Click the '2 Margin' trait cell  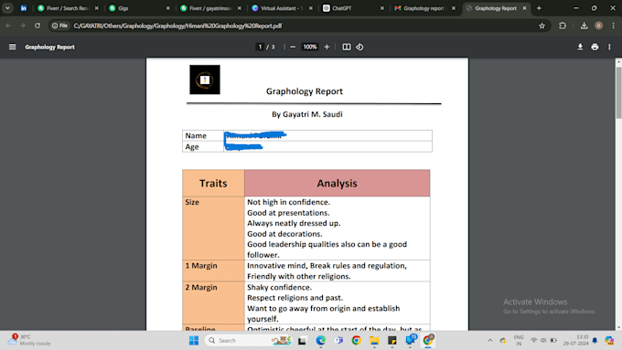[x=213, y=302]
